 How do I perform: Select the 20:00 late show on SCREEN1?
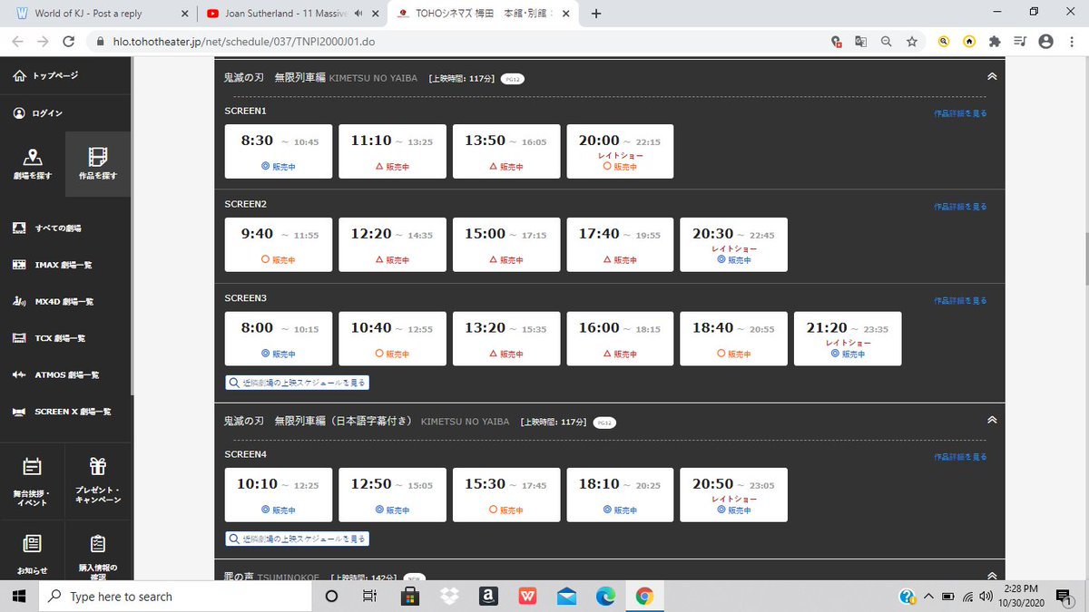coord(620,151)
